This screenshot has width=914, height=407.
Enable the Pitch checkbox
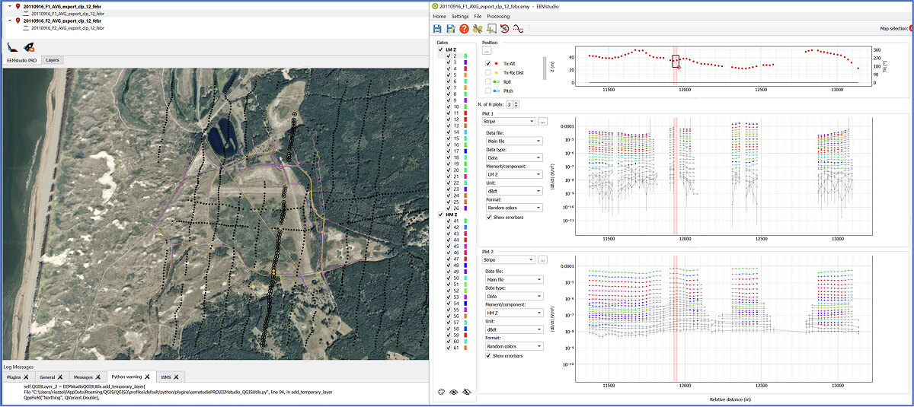pos(487,90)
